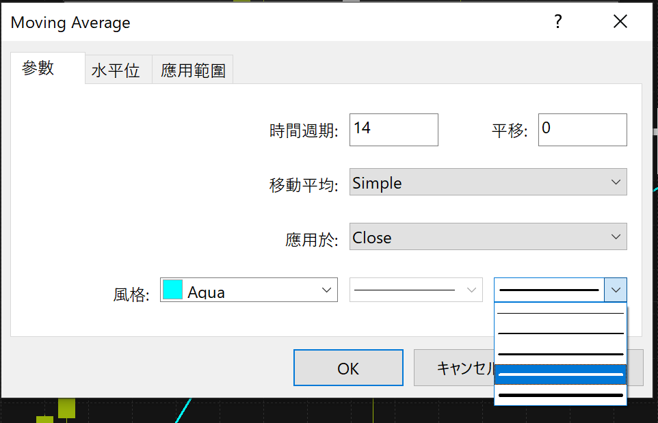Expand the 應用於 Close dropdown

pyautogui.click(x=488, y=237)
